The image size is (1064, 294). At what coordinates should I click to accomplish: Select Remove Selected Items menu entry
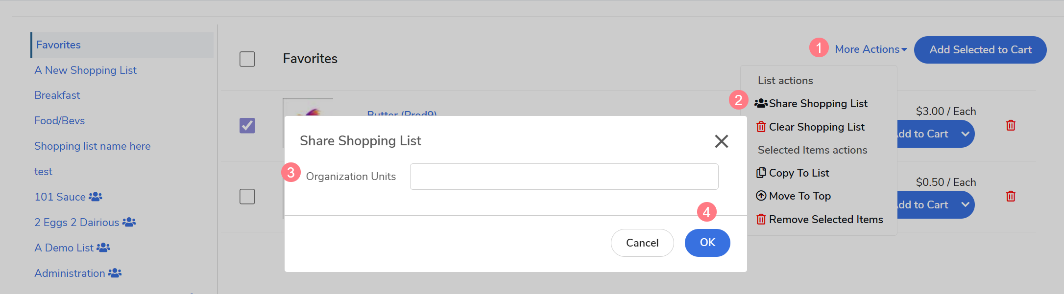[x=825, y=220]
